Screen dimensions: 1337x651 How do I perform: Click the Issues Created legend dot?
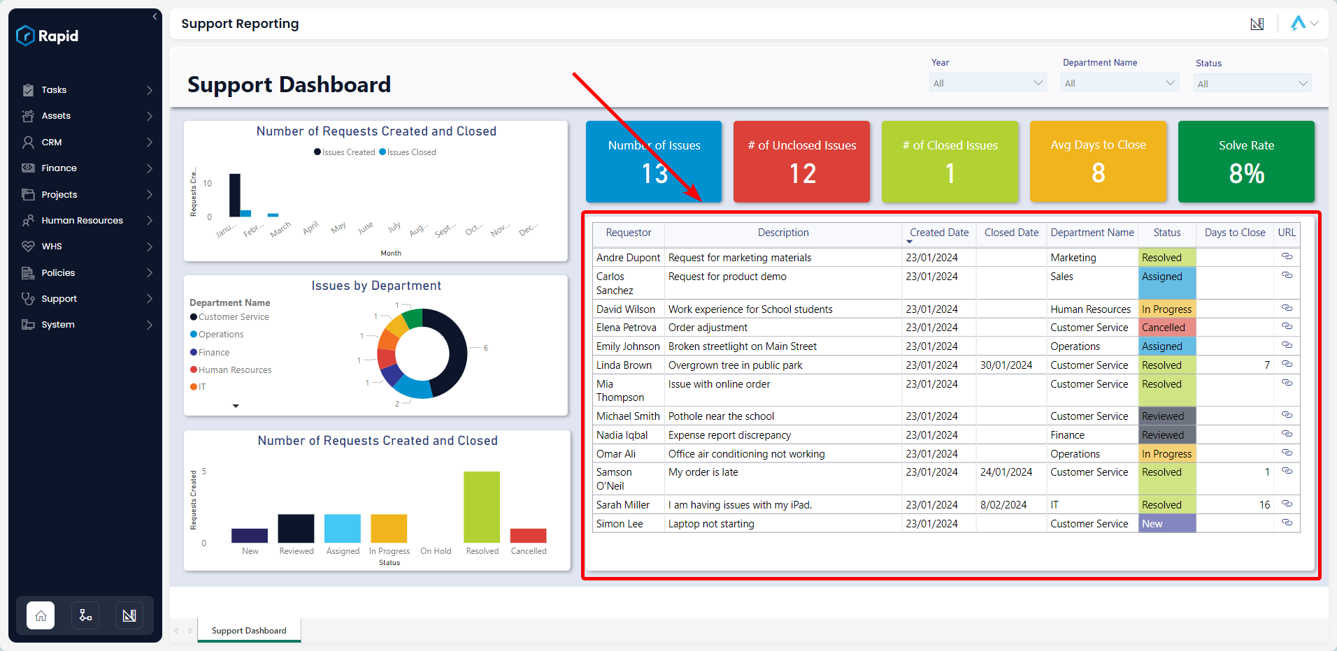coord(317,152)
